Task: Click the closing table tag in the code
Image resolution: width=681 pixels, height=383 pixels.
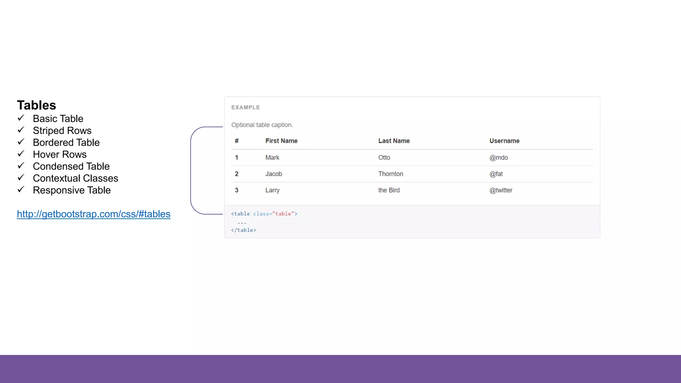Action: point(243,230)
